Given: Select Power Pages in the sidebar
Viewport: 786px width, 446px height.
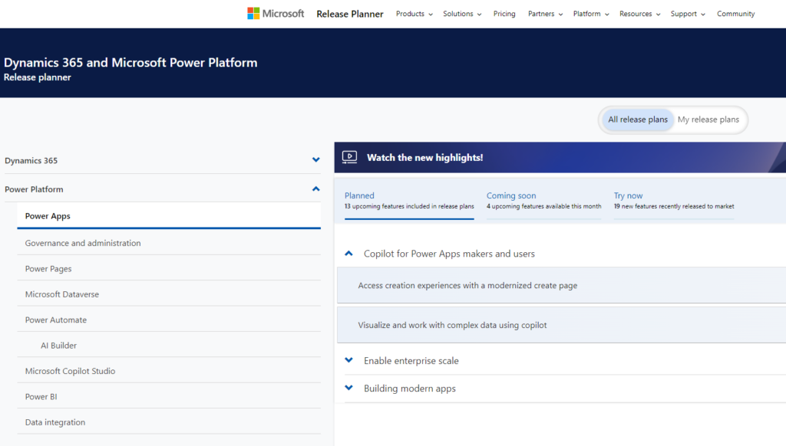Looking at the screenshot, I should point(48,269).
